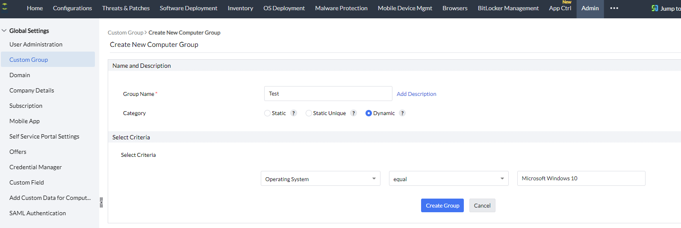This screenshot has width=681, height=228.
Task: Click the Add Description link
Action: coord(416,94)
